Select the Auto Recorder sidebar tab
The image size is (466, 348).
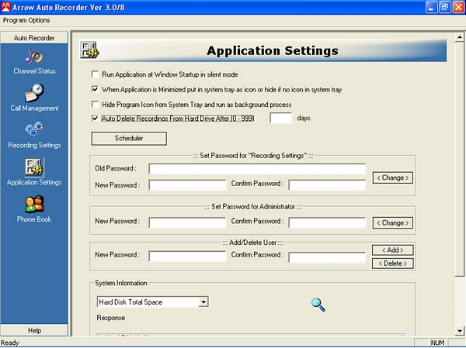point(34,38)
